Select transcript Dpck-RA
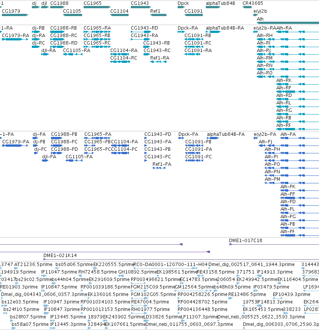 tap(181, 32)
